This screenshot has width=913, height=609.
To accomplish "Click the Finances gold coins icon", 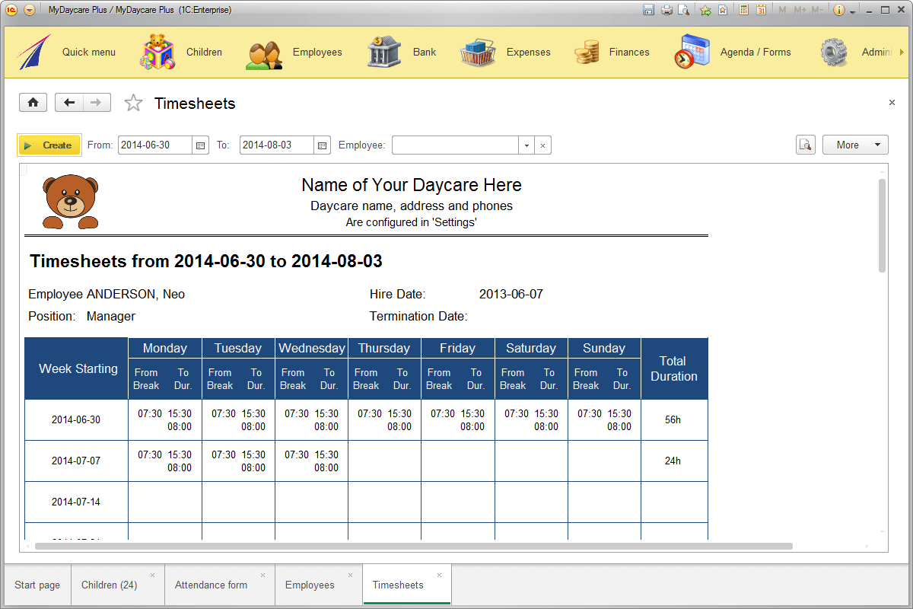I will 587,53.
